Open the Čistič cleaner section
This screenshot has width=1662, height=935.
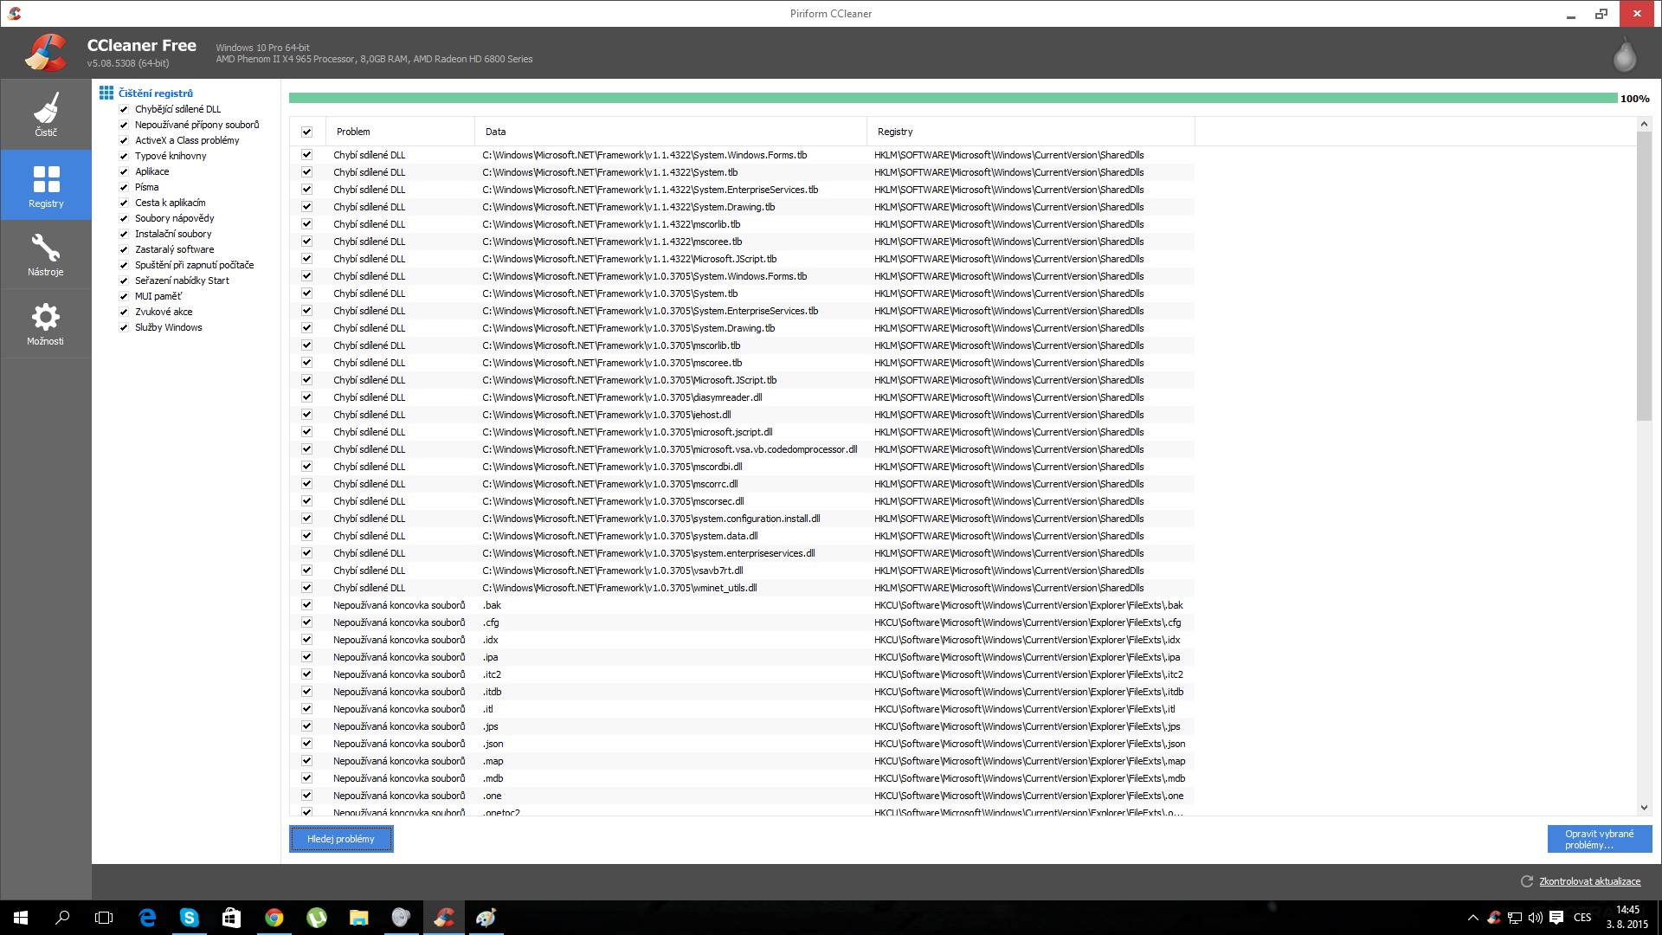(x=46, y=114)
